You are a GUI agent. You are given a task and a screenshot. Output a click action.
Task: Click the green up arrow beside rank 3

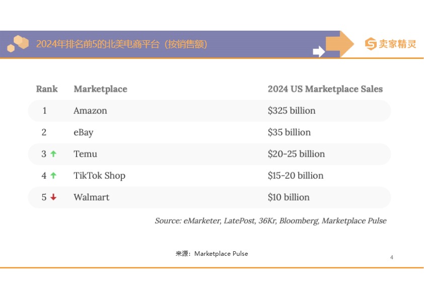tap(53, 154)
